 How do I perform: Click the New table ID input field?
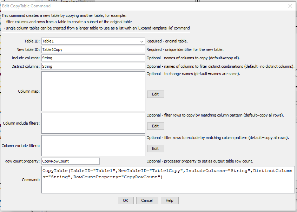(x=93, y=49)
